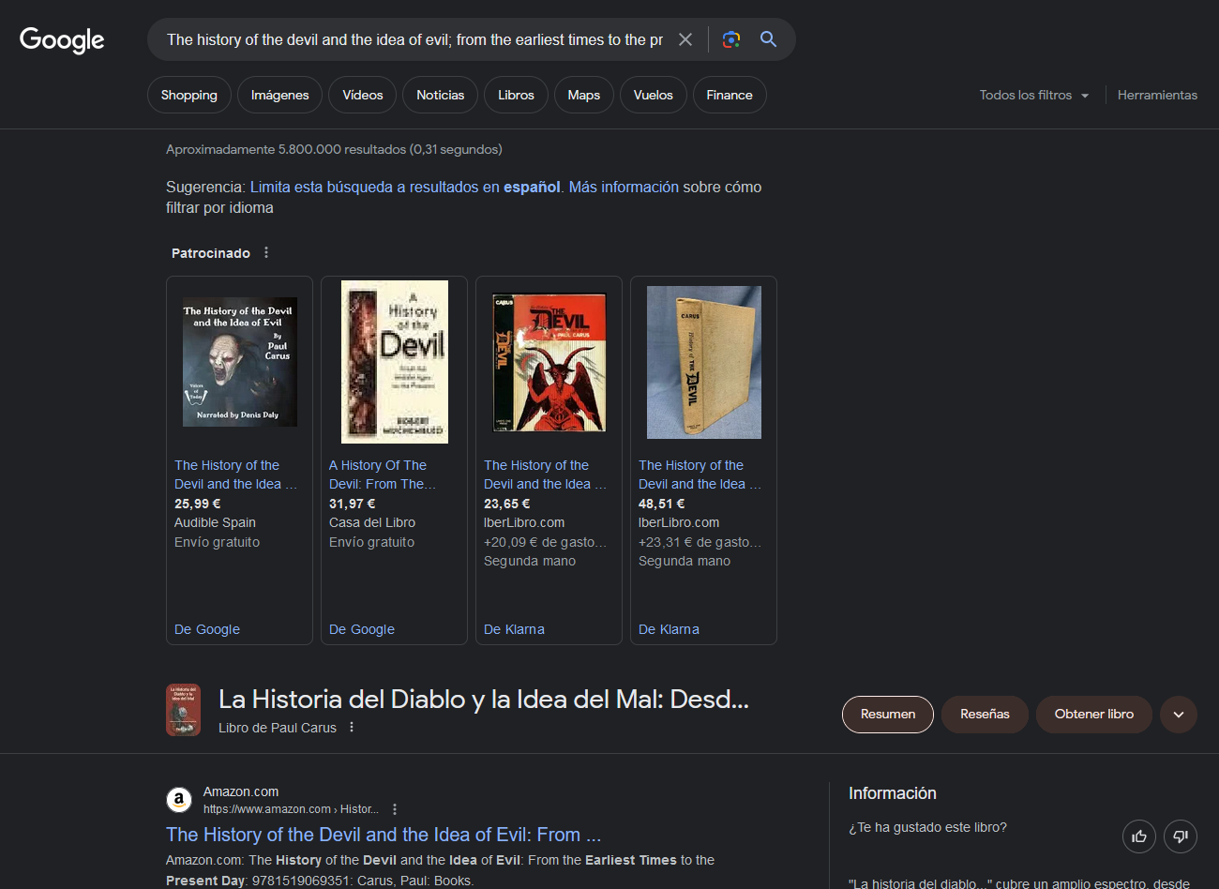Select the Resumen tab
This screenshot has height=889, width=1219.
tap(888, 714)
